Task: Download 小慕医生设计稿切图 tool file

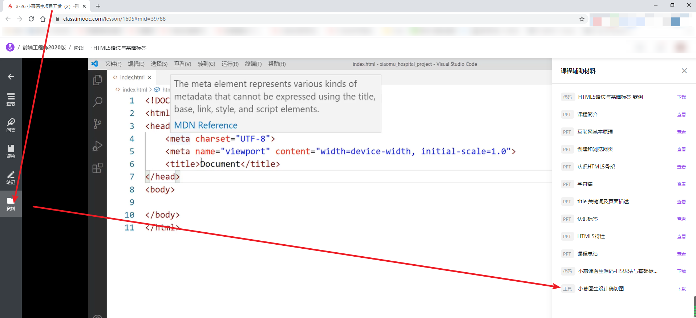Action: [681, 289]
